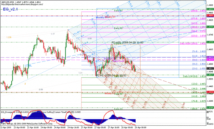Click the Daily R2 level label
The height and width of the screenshot is (129, 214).
tap(118, 28)
